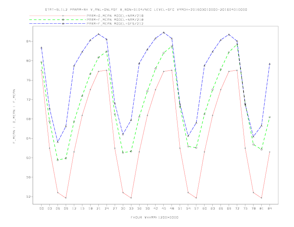
Task: Click x-axis forecast hour label 48
Action: [x=172, y=208]
